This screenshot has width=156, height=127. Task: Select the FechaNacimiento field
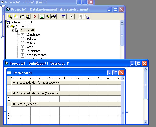[36, 55]
